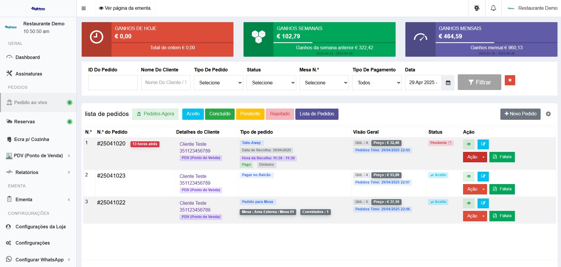The image size is (561, 267).
Task: Open the Status filter dropdown
Action: pyautogui.click(x=271, y=83)
